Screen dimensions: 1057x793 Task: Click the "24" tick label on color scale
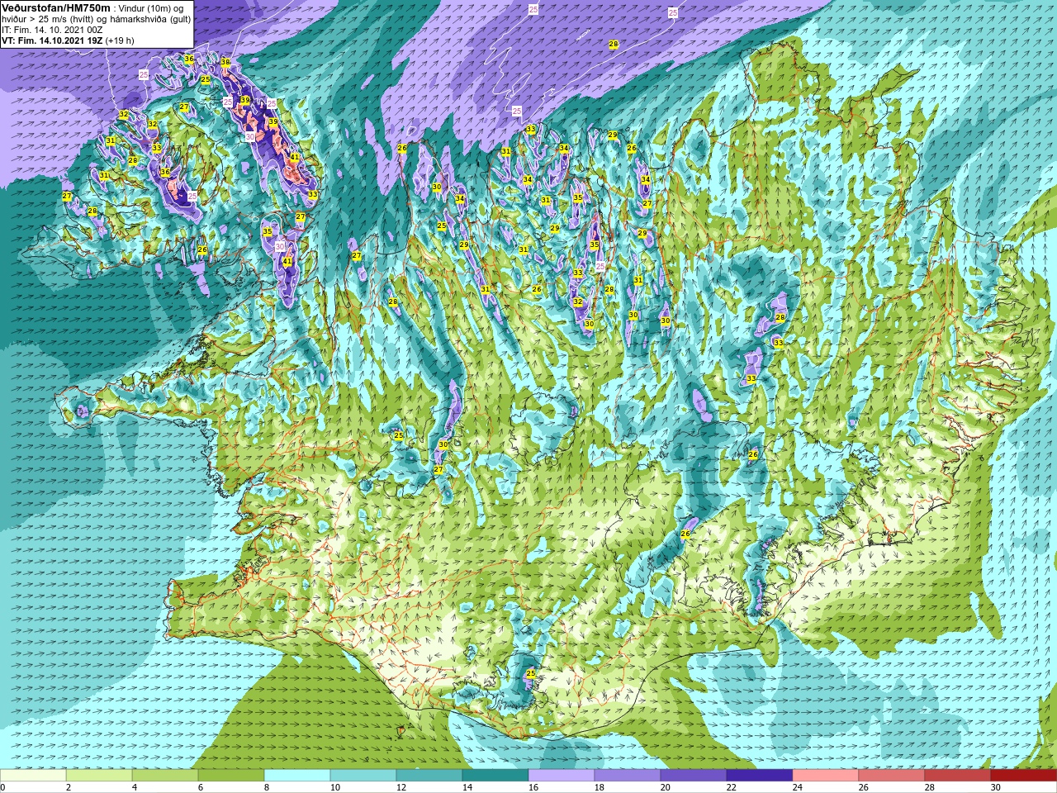pos(798,787)
